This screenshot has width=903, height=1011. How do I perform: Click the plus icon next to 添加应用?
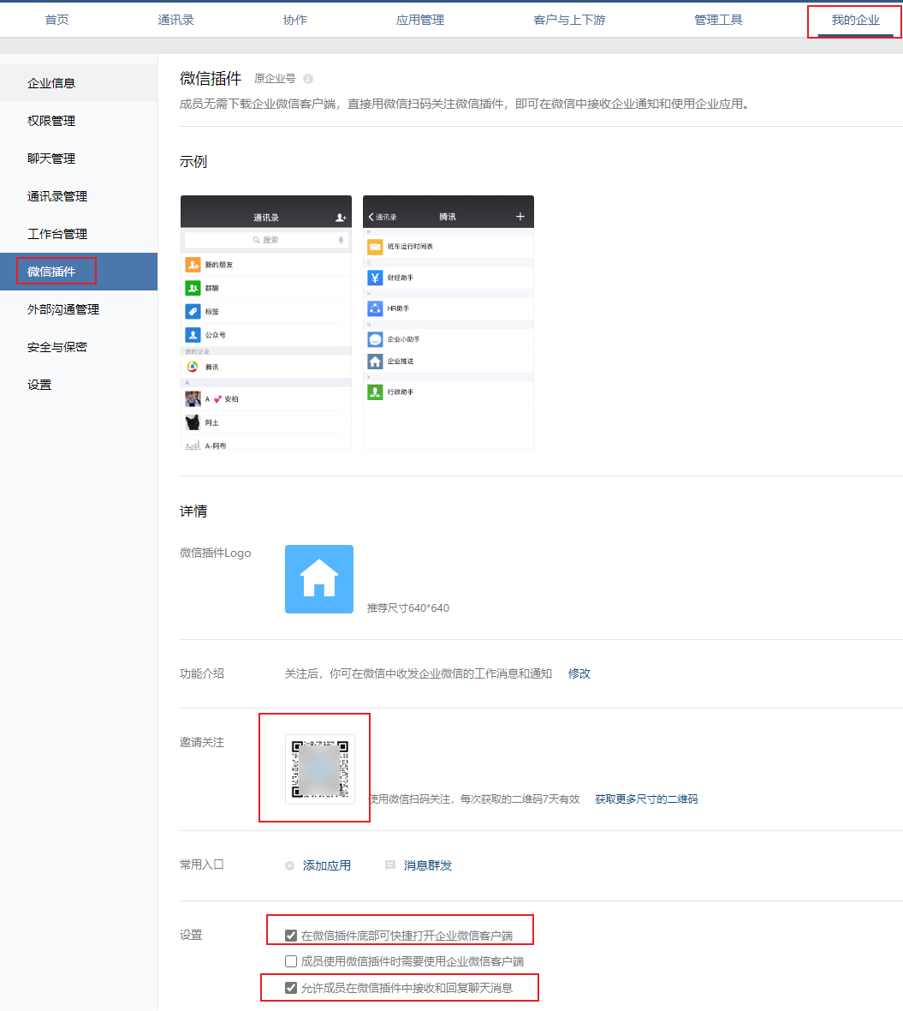point(290,865)
